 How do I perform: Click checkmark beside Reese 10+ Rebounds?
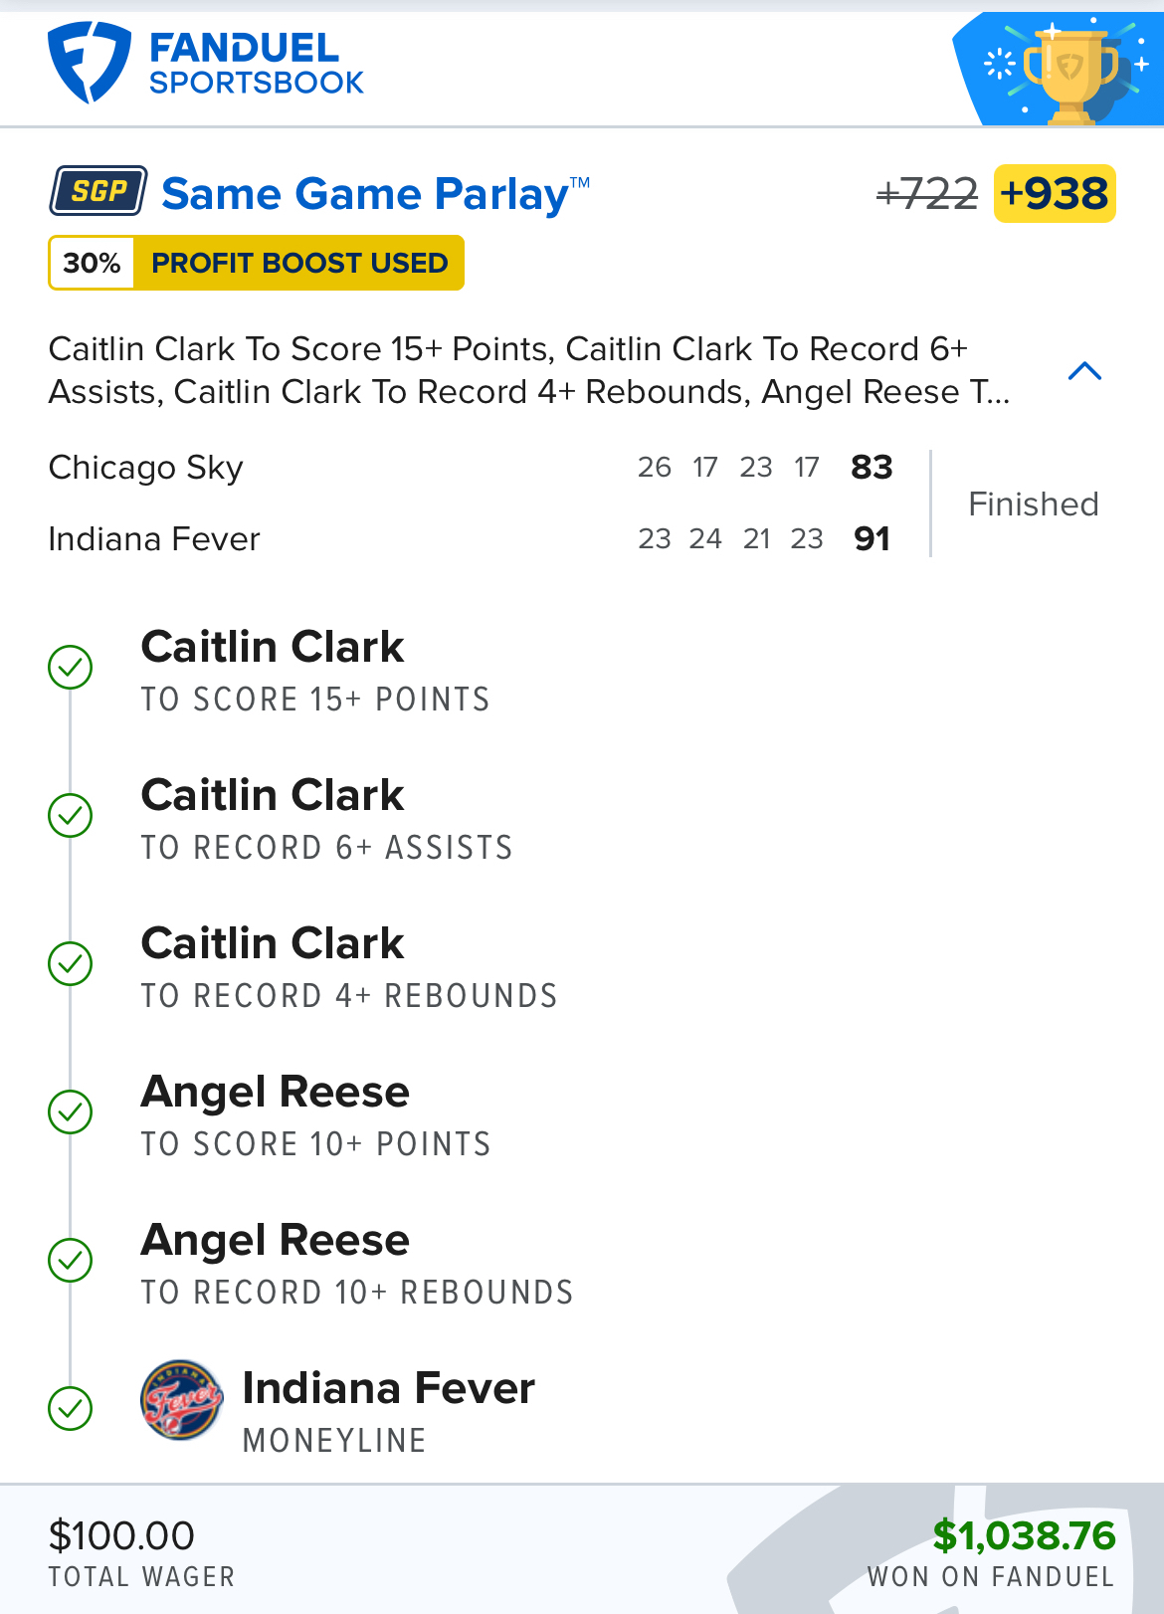pos(71,1260)
